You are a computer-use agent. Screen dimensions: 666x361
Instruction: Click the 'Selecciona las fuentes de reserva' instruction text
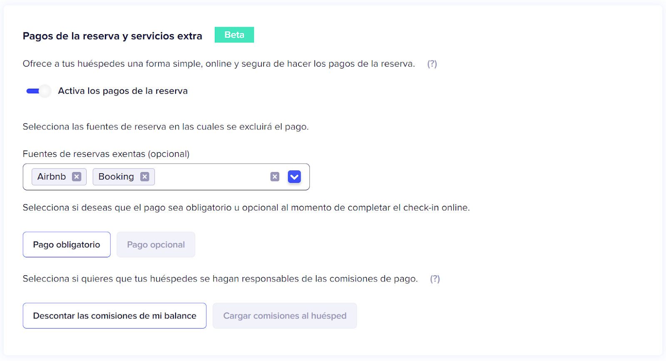(x=166, y=127)
